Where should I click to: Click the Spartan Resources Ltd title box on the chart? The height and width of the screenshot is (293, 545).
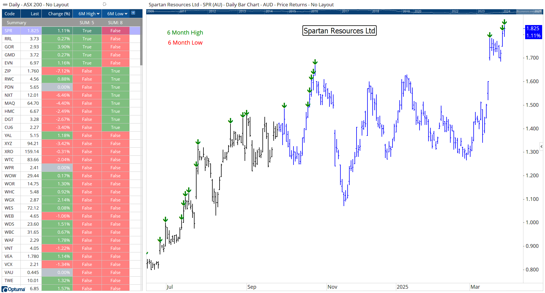[339, 31]
